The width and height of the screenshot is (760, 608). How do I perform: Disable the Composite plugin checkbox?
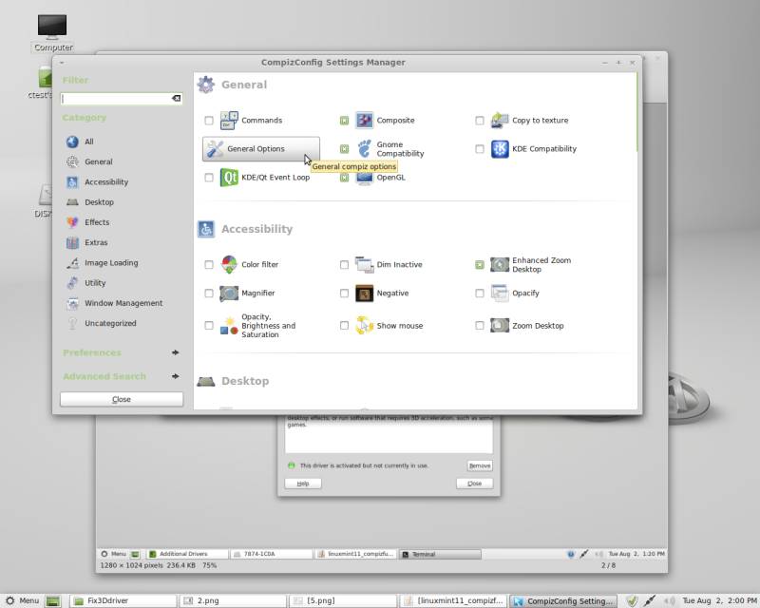click(344, 121)
